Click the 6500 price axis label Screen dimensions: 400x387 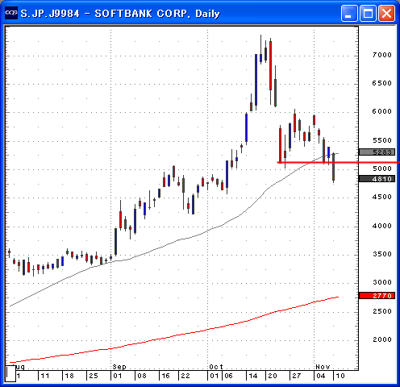[381, 83]
